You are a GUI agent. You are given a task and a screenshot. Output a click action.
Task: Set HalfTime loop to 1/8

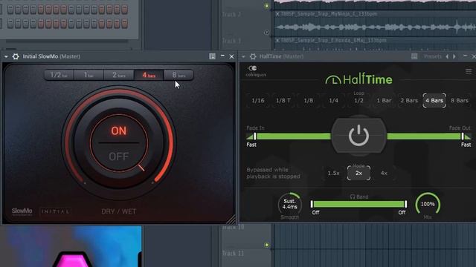pos(308,101)
